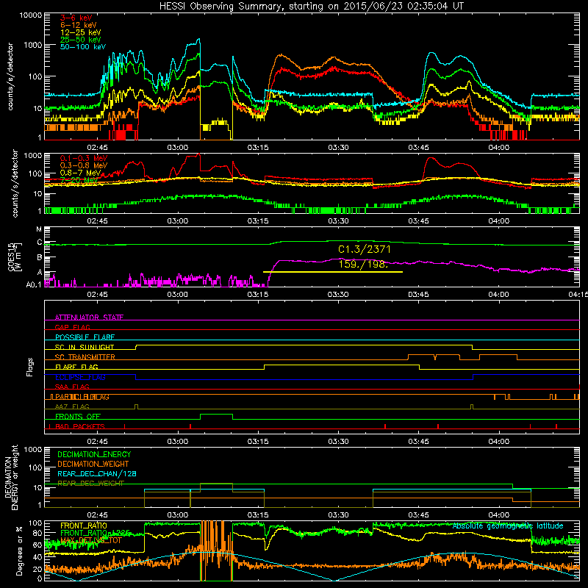
Task: Click the 0.8-7 MeV legend label
Action: pyautogui.click(x=81, y=173)
